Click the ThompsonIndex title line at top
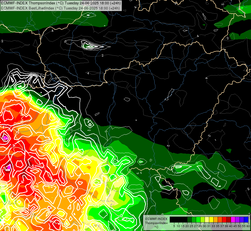Image resolution: width=251 pixels, height=231 pixels. click(61, 3)
